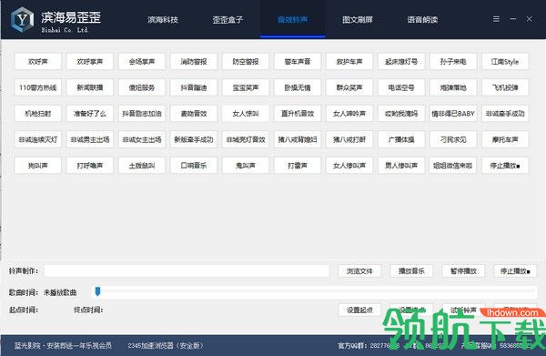This screenshot has width=546, height=356.
Task: Play the 非诚女主出场 sound
Action: (x=141, y=139)
